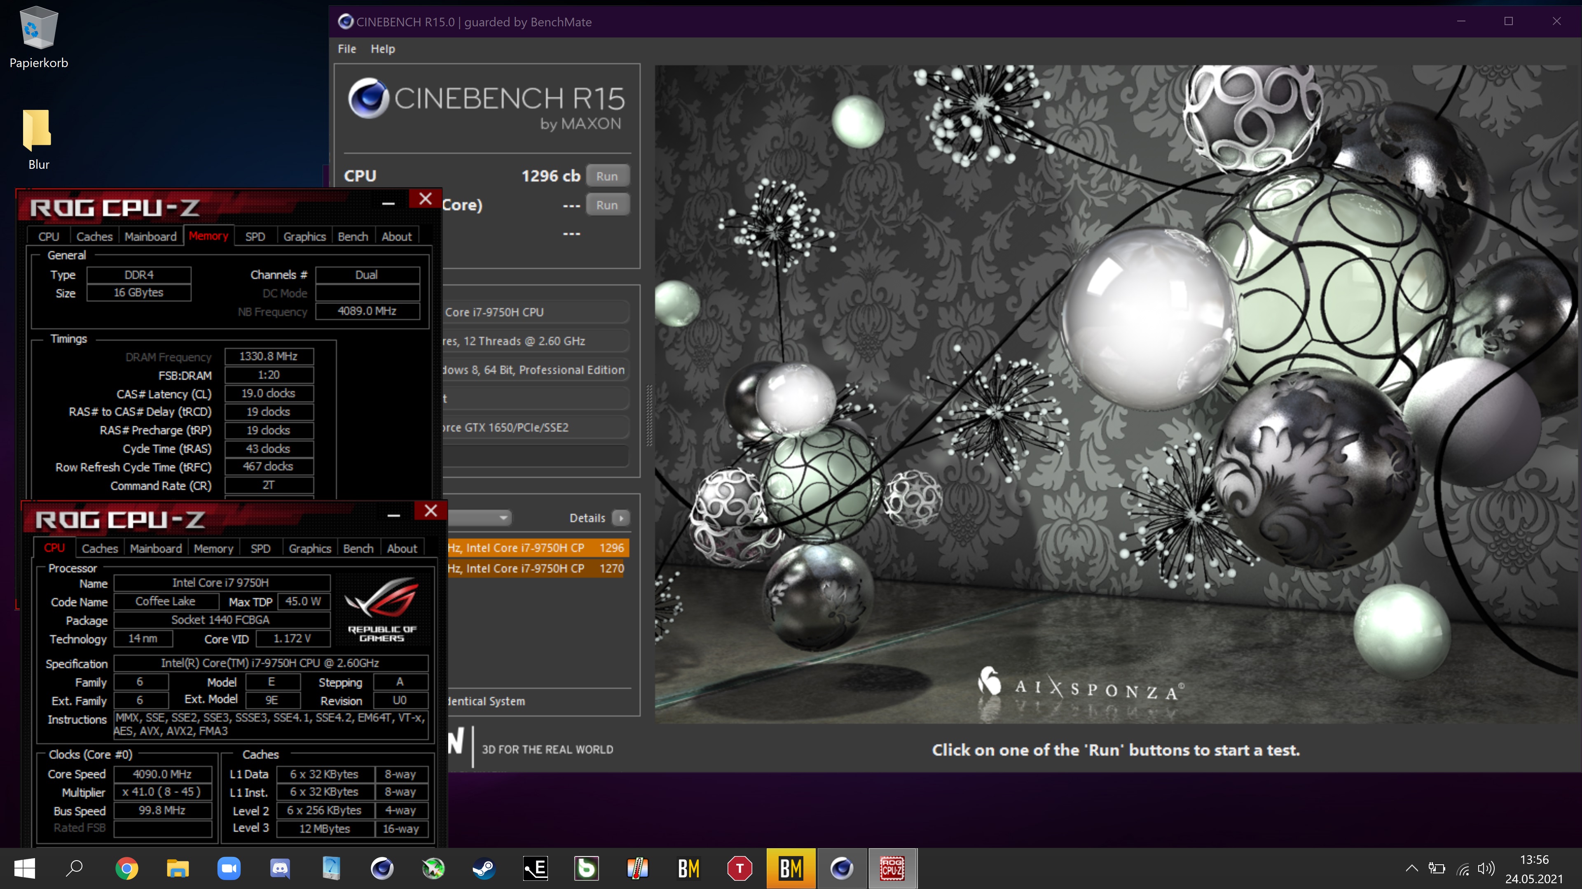Open Discord from the taskbar
The image size is (1582, 889).
point(280,868)
